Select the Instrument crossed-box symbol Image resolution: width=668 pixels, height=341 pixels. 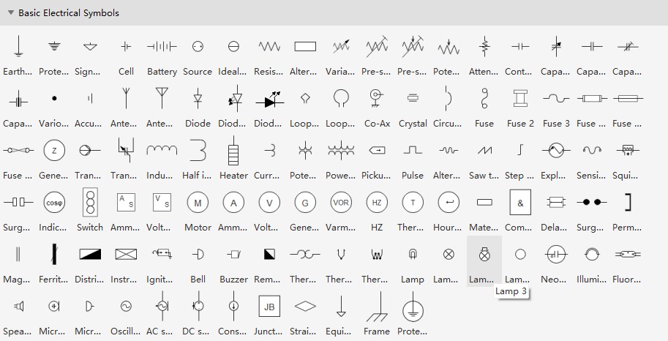tap(126, 255)
